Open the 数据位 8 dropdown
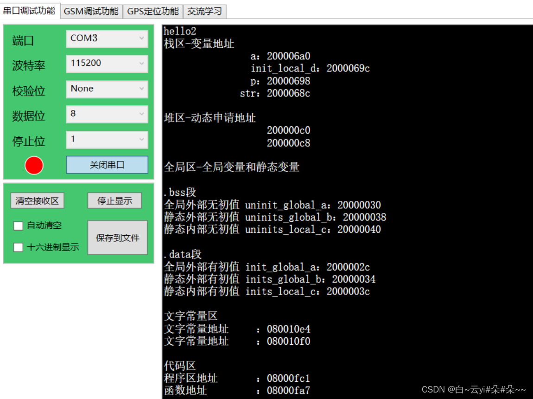Viewport: 533px width, 399px height. tap(107, 114)
